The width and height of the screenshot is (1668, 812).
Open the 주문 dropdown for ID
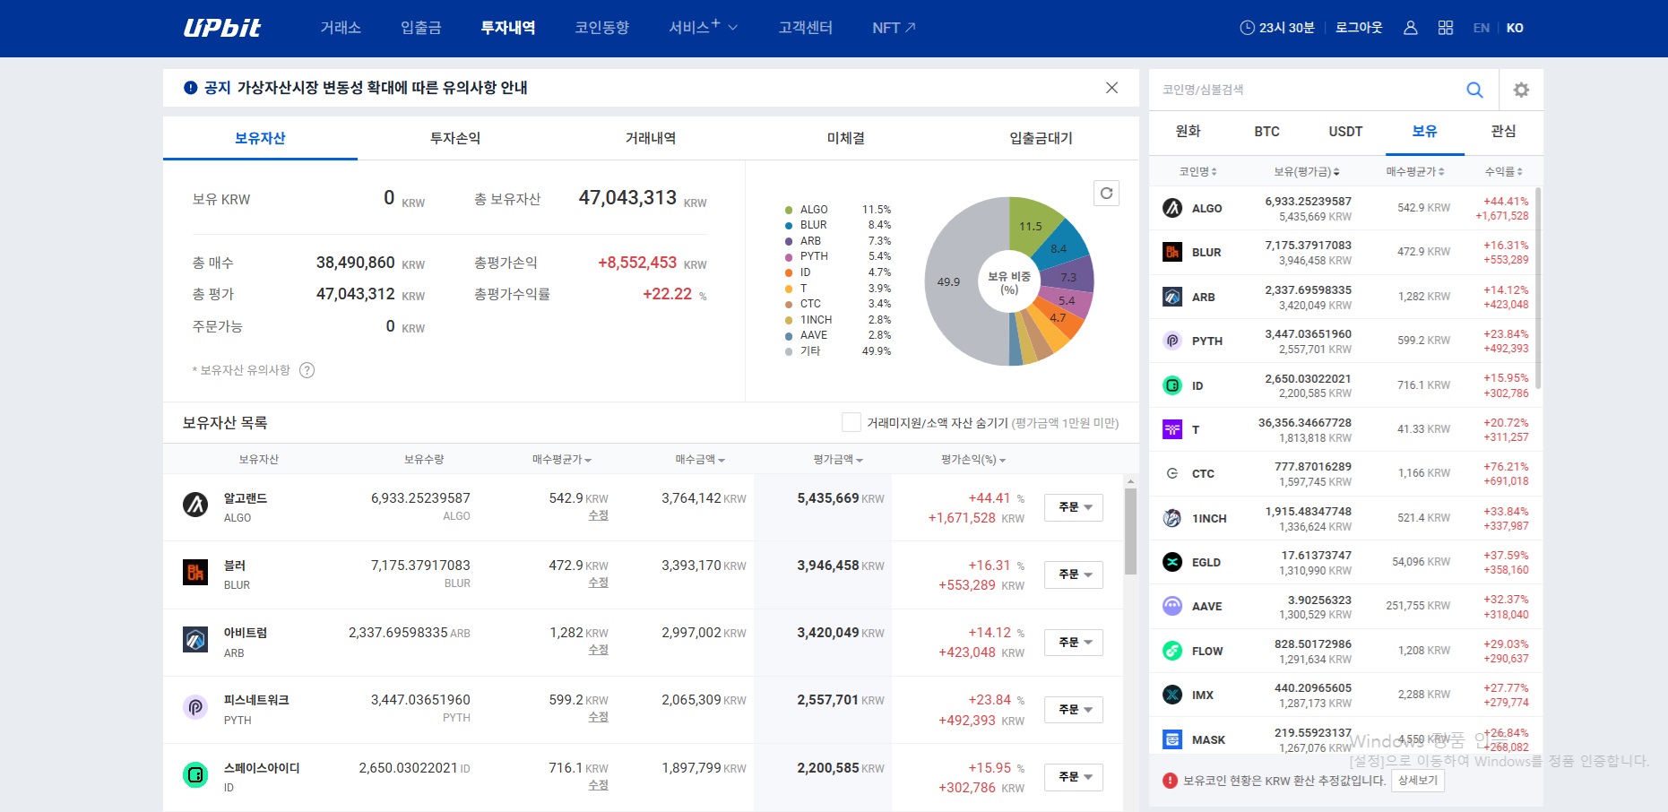[x=1074, y=777]
